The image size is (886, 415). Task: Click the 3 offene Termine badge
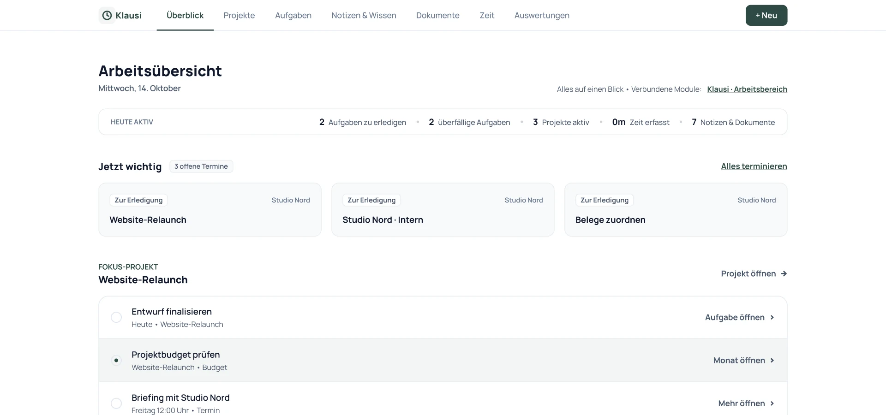tap(201, 166)
